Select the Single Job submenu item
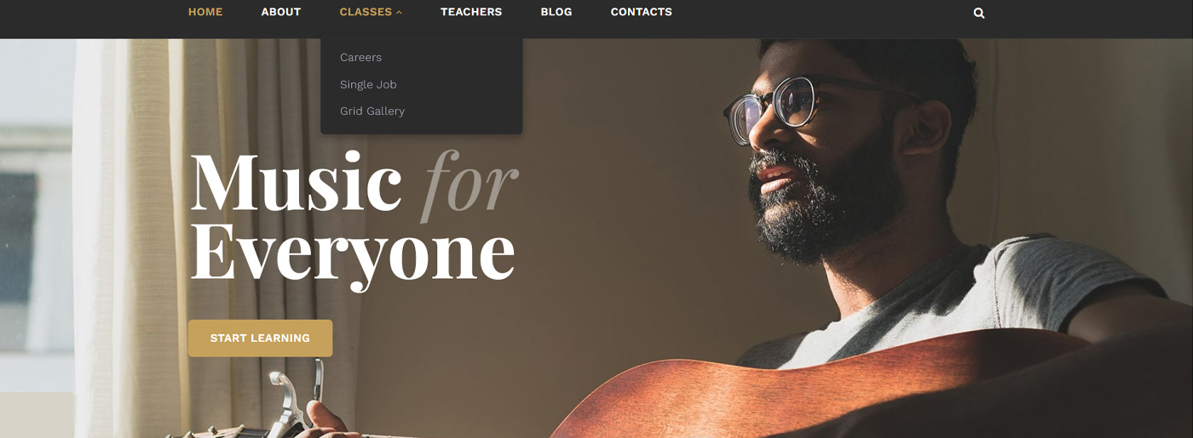 tap(368, 84)
